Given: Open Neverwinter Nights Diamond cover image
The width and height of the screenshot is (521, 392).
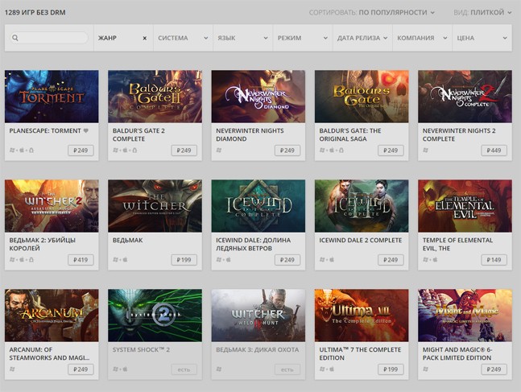Looking at the screenshot, I should point(258,97).
